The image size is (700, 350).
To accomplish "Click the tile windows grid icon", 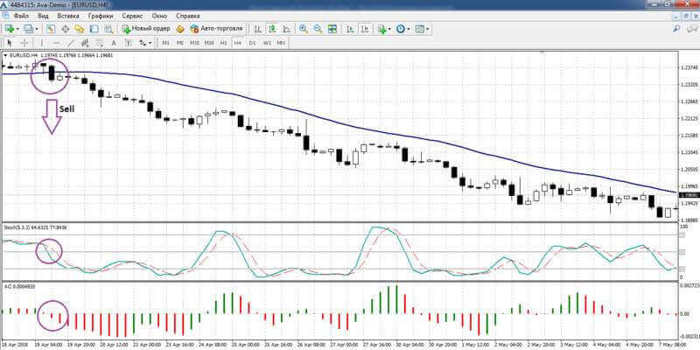I will pos(332,29).
